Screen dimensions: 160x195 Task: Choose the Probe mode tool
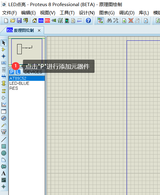tap(4, 125)
